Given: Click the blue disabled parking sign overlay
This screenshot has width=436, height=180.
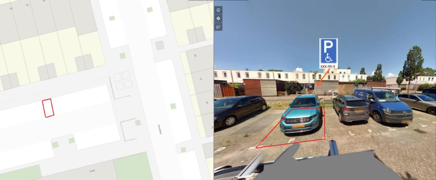Looking at the screenshot, I should tap(329, 51).
